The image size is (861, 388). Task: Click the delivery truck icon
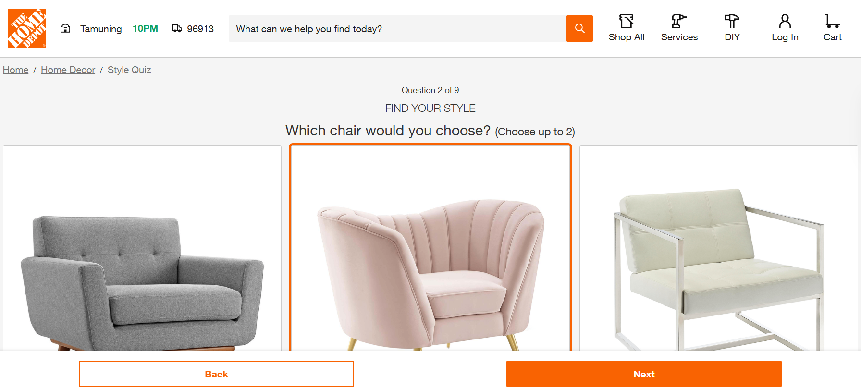click(177, 29)
